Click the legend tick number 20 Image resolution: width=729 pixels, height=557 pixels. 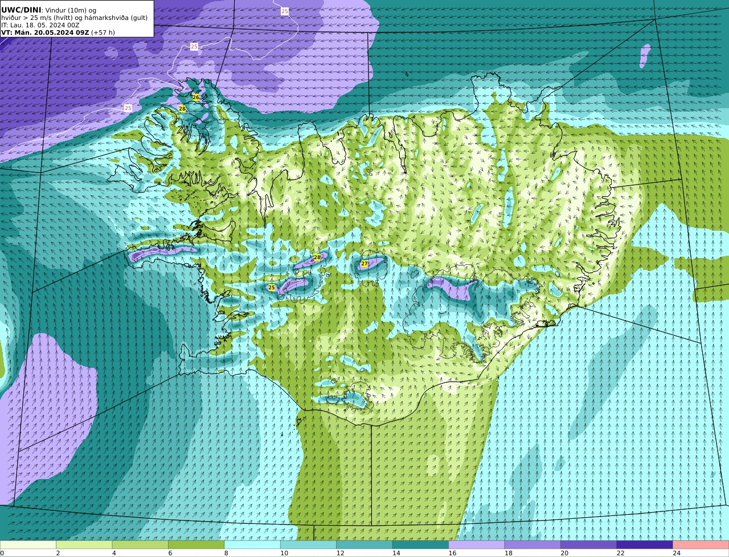click(564, 553)
